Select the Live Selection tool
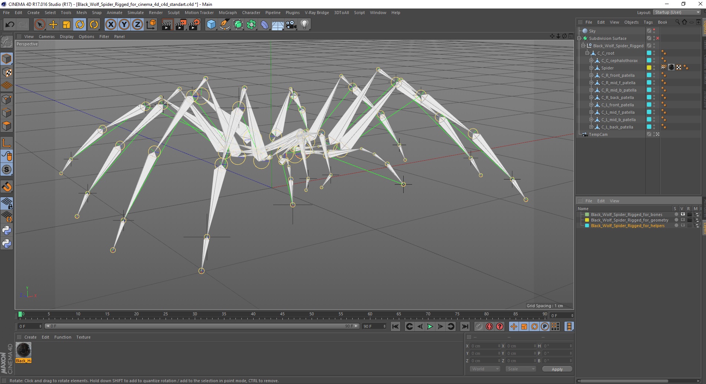 pos(40,25)
